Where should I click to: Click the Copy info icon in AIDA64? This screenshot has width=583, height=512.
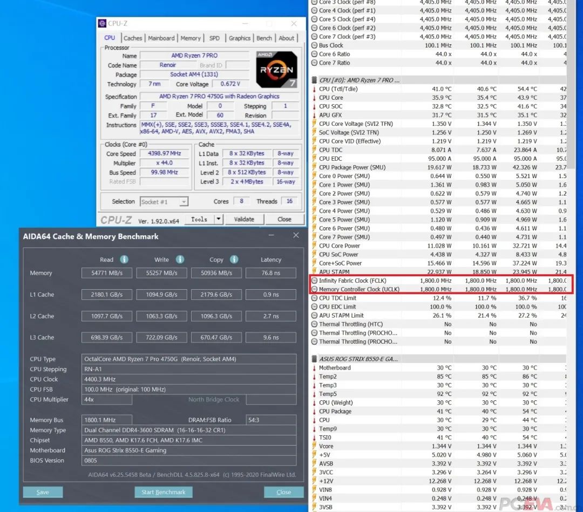point(234,260)
